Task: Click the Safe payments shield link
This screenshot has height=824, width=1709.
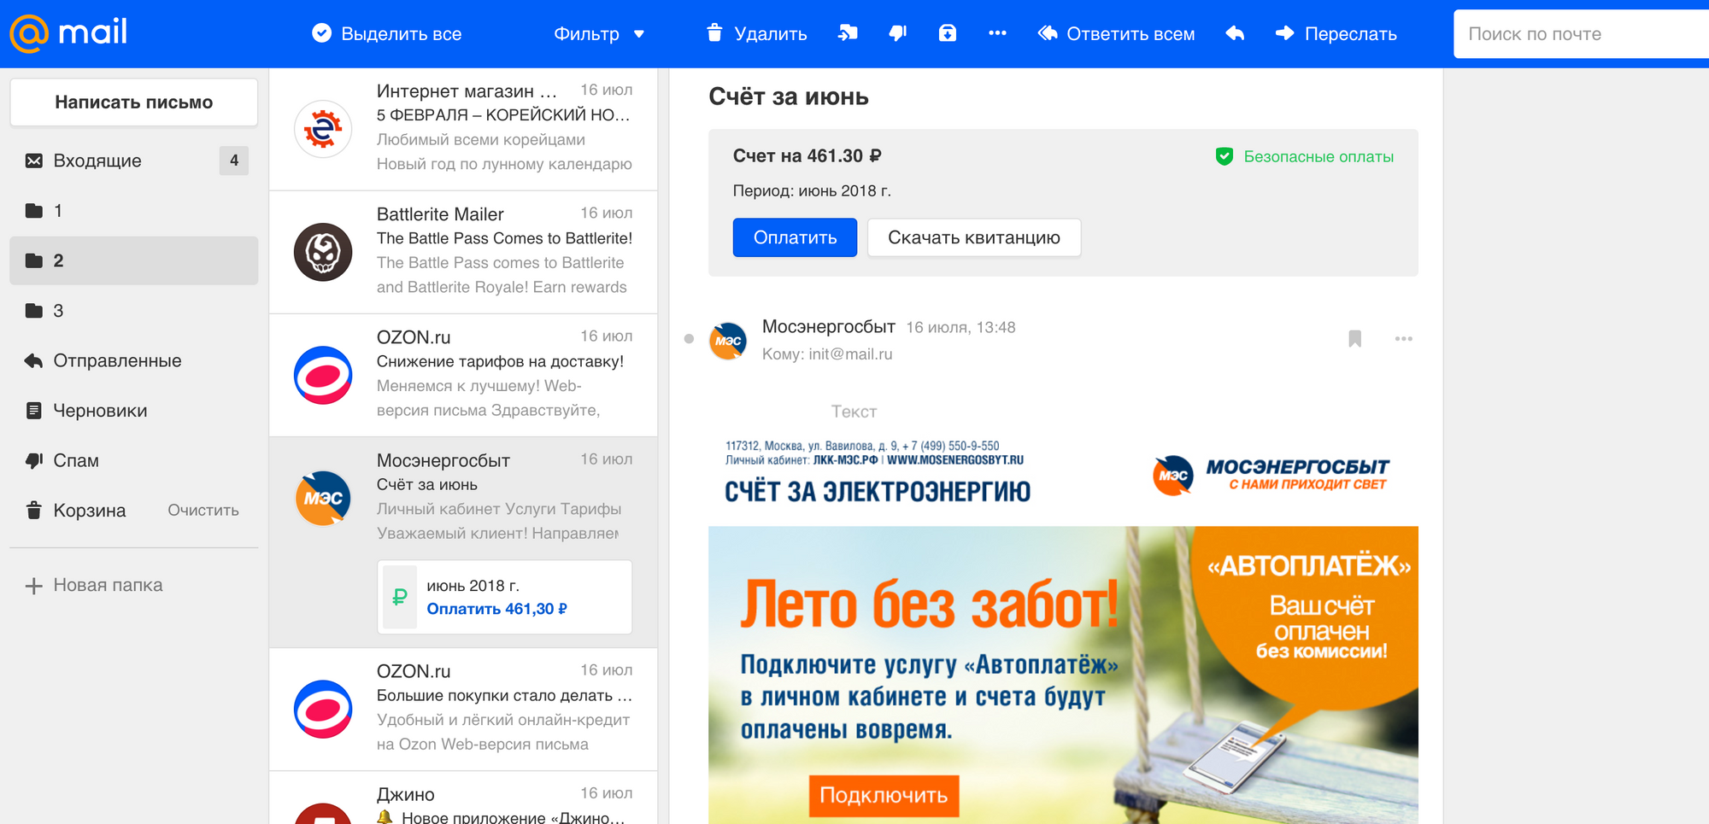Action: coord(1305,156)
